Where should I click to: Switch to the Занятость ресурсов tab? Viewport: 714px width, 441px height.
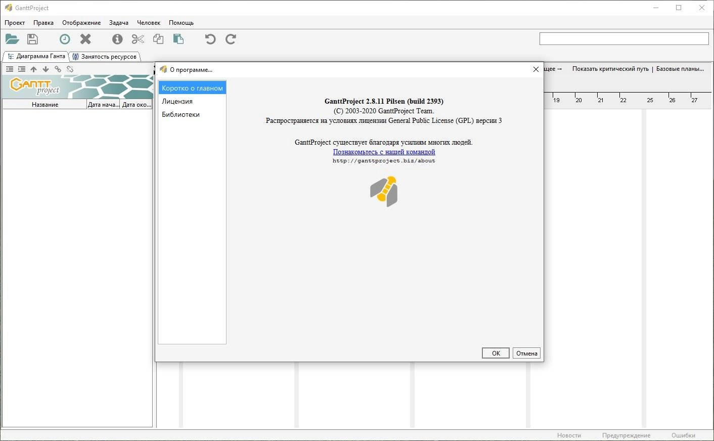[105, 56]
